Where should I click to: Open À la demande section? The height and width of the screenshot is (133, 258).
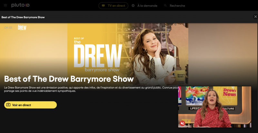pos(144,5)
